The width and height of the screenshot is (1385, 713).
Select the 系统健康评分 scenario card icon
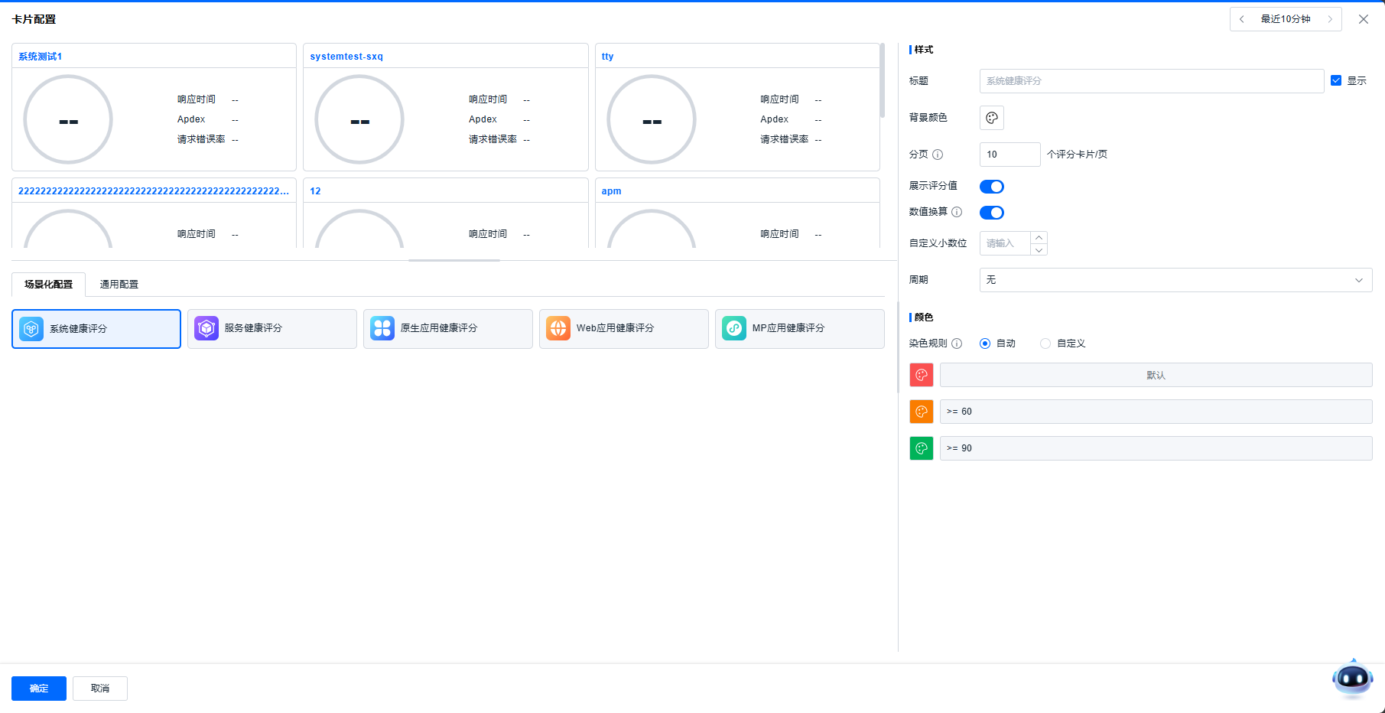point(31,329)
